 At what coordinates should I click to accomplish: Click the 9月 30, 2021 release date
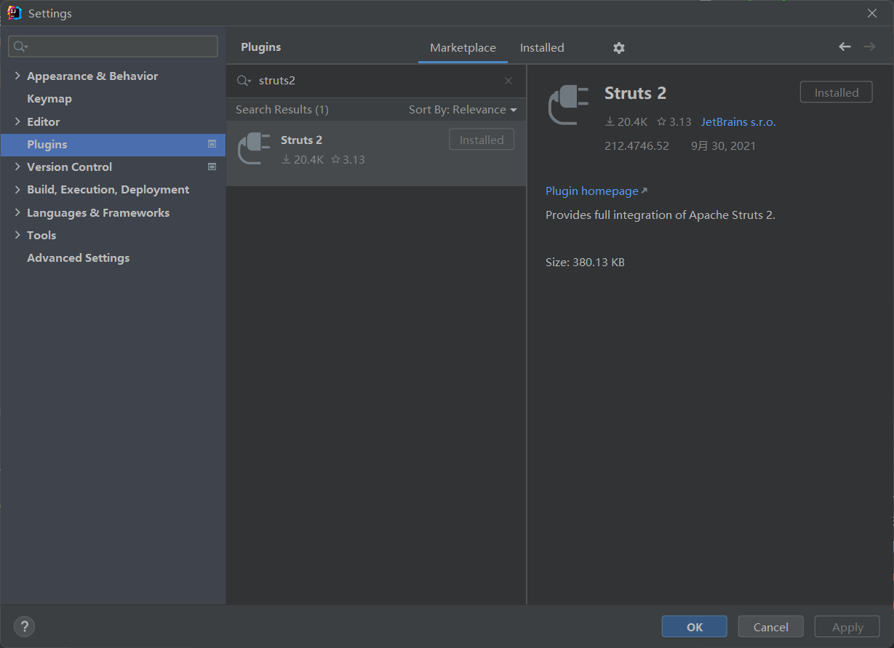(723, 145)
